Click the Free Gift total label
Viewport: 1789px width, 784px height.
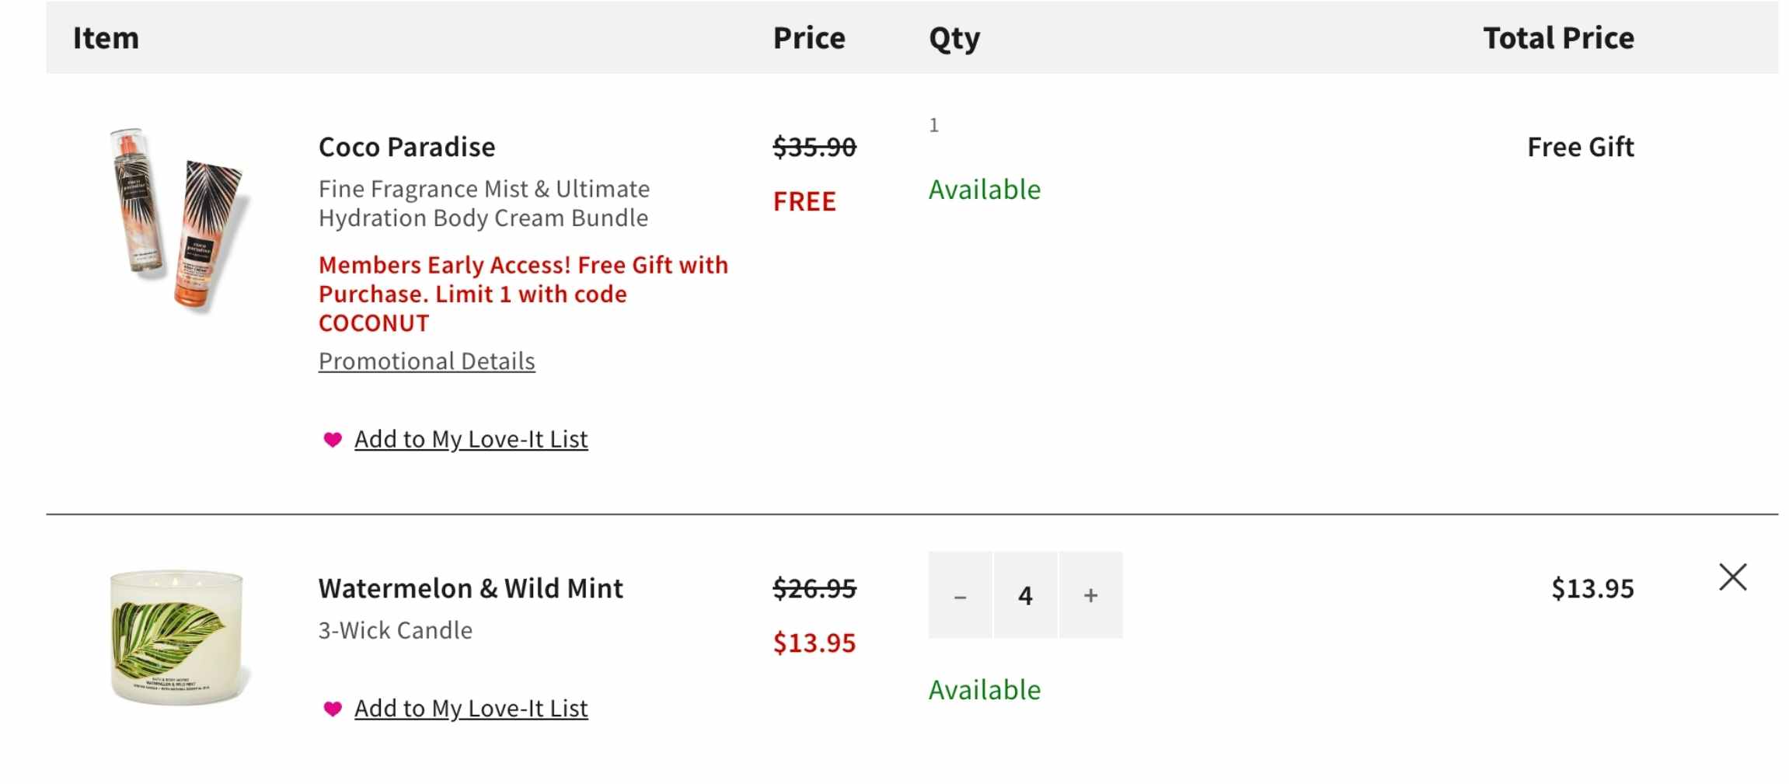[x=1580, y=147]
